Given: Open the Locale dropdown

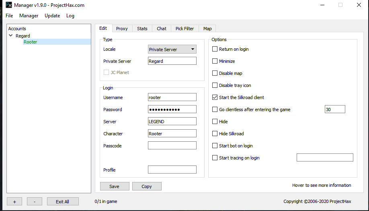Looking at the screenshot, I should (x=172, y=50).
